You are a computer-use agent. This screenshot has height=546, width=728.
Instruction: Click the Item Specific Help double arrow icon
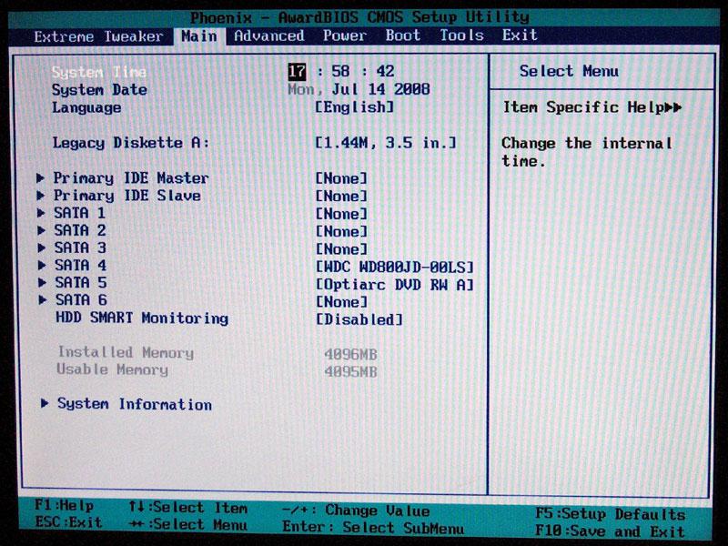click(x=673, y=107)
